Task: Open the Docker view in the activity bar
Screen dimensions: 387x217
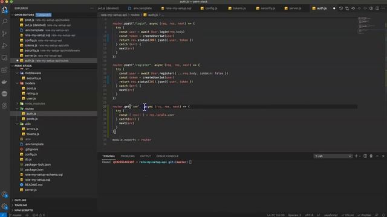Action: coord(4,82)
